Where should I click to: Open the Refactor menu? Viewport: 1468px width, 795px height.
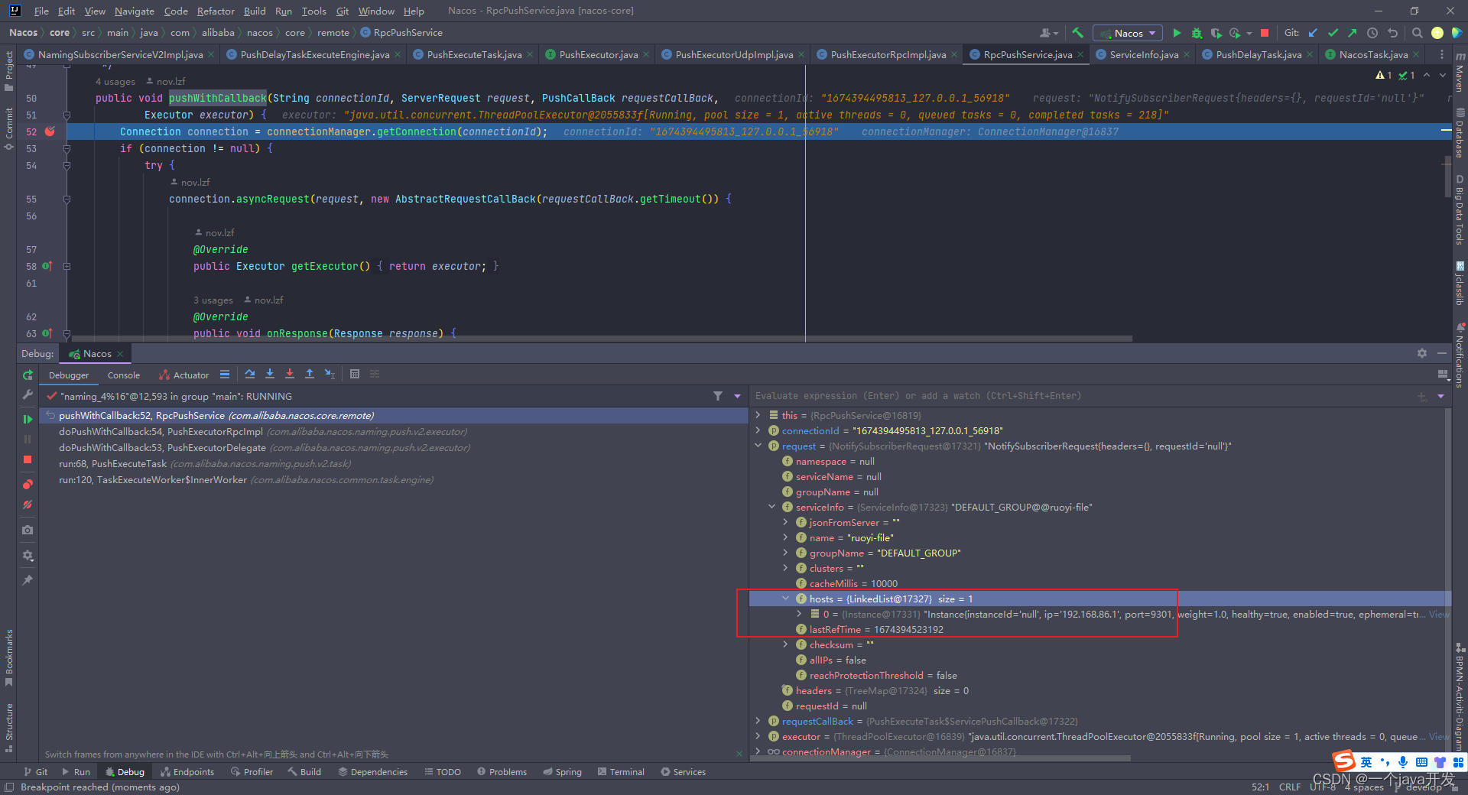(216, 11)
